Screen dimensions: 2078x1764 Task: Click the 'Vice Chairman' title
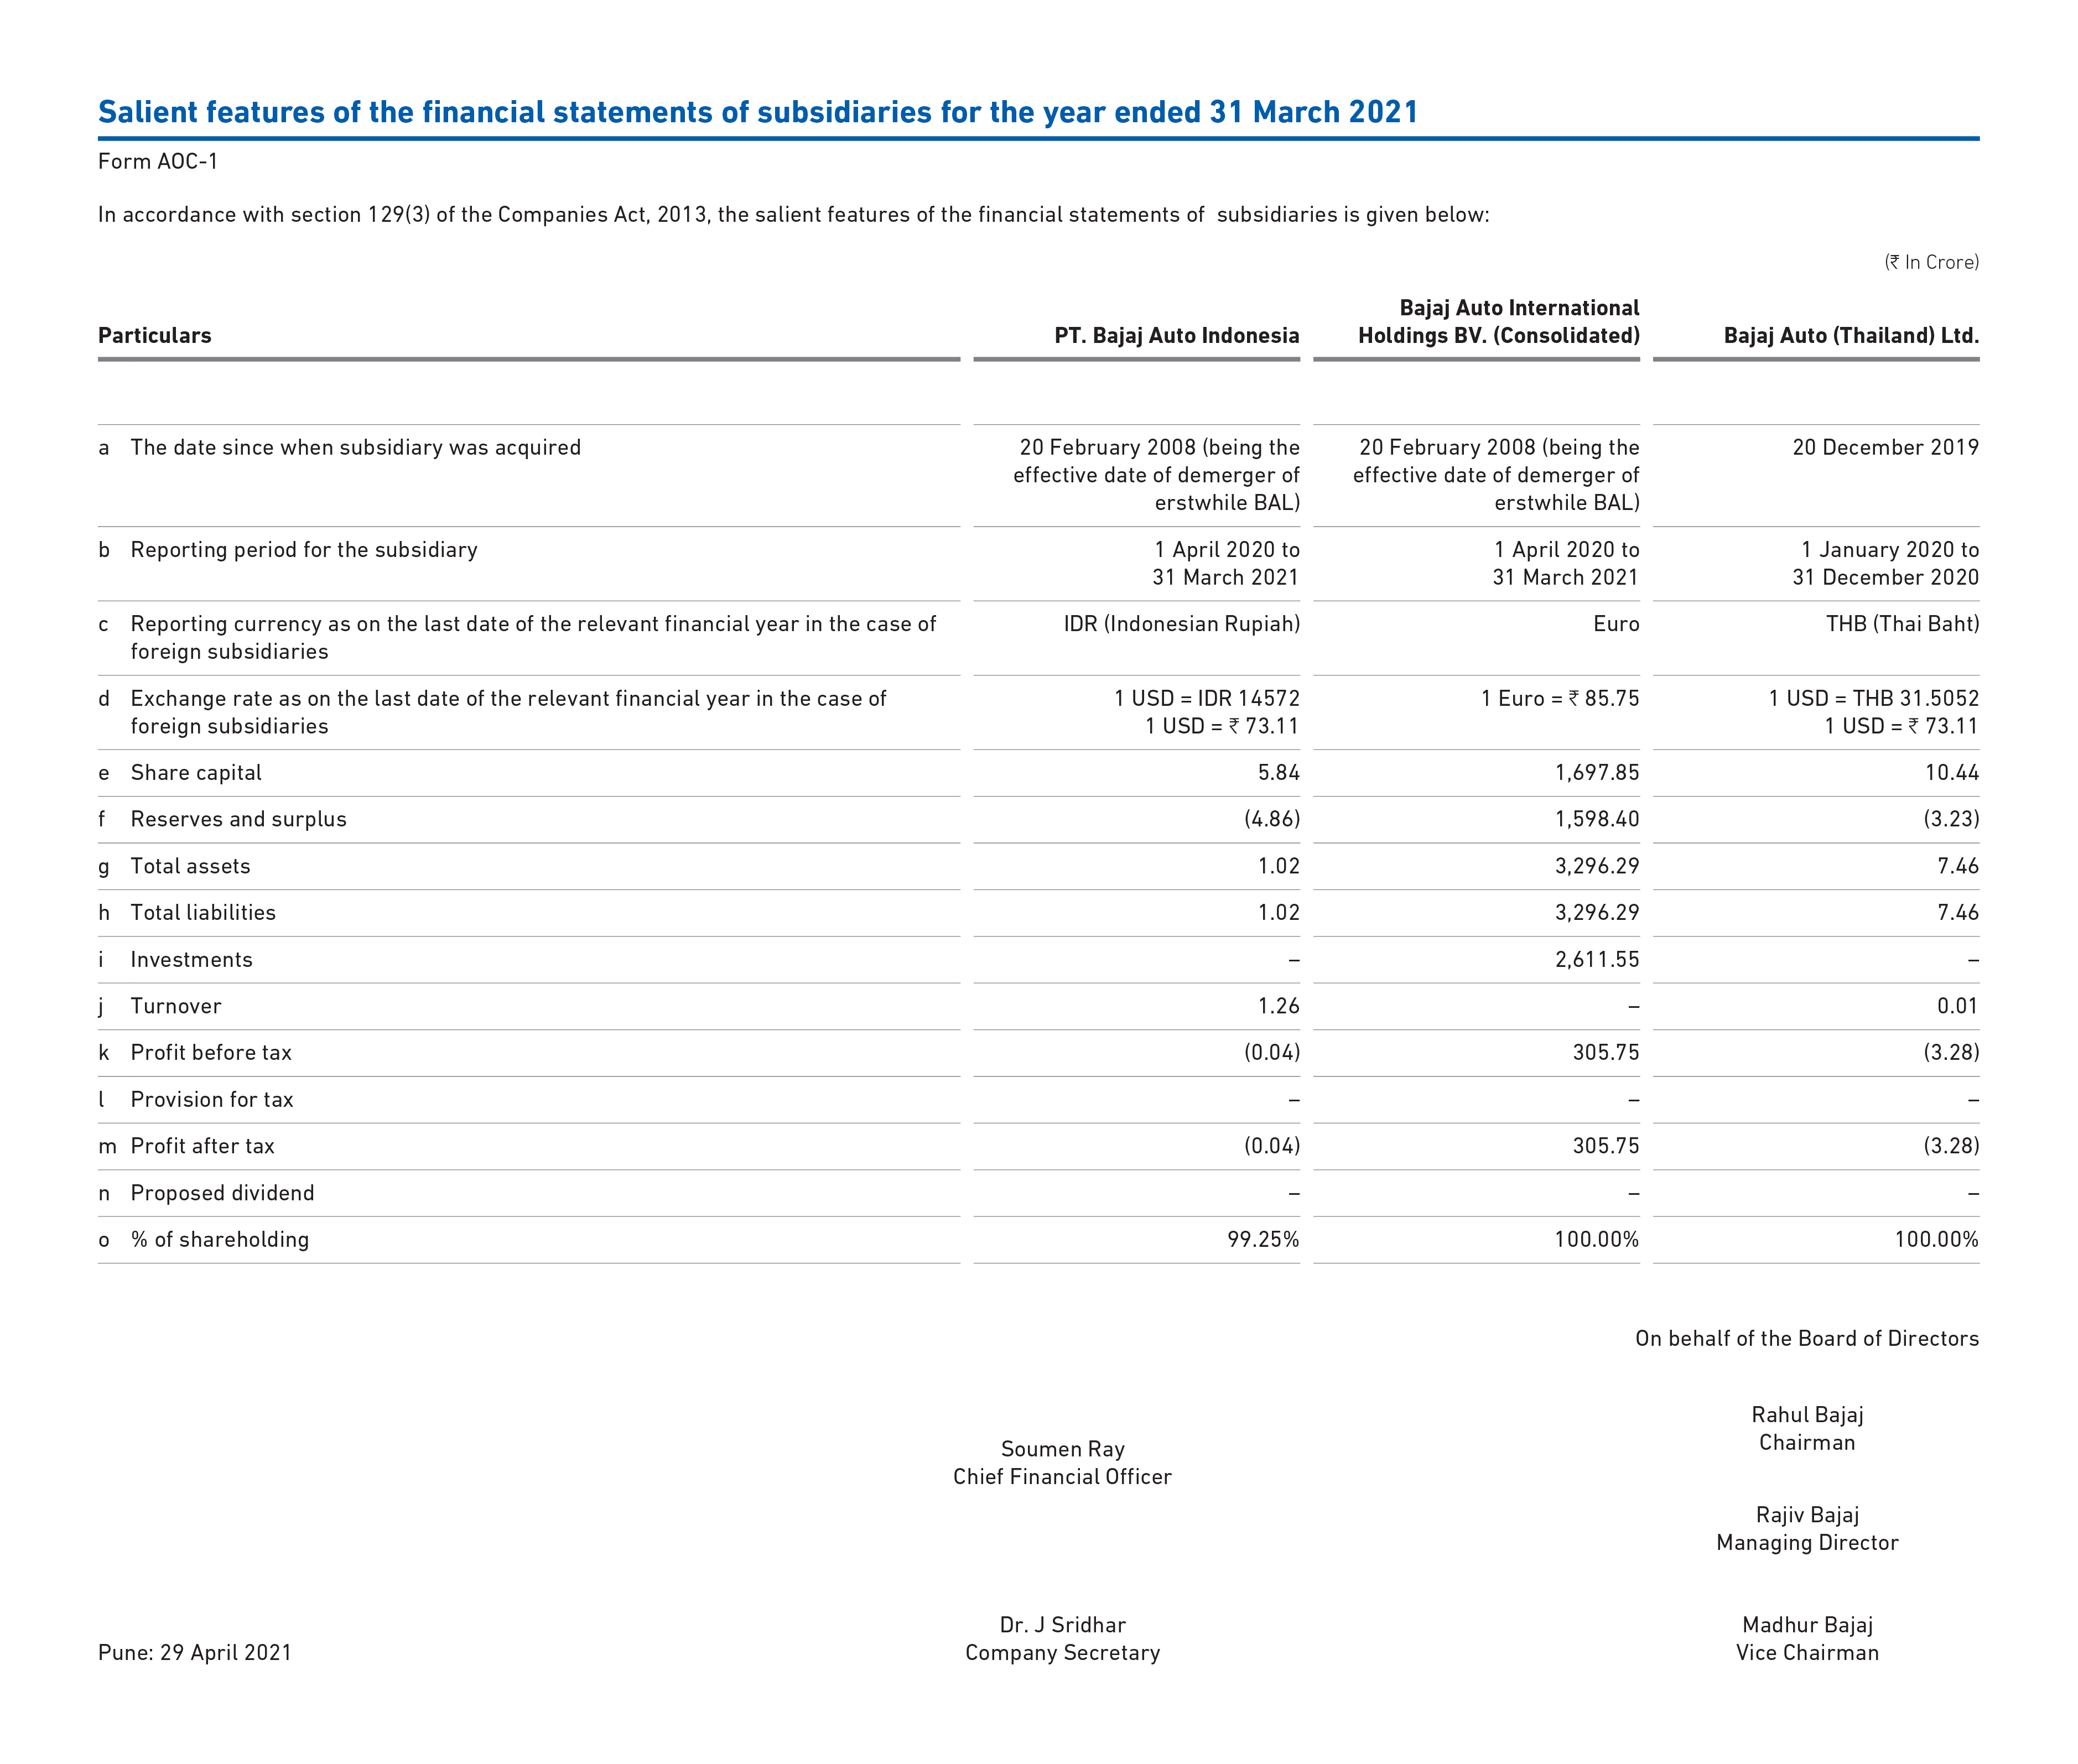click(1807, 1653)
